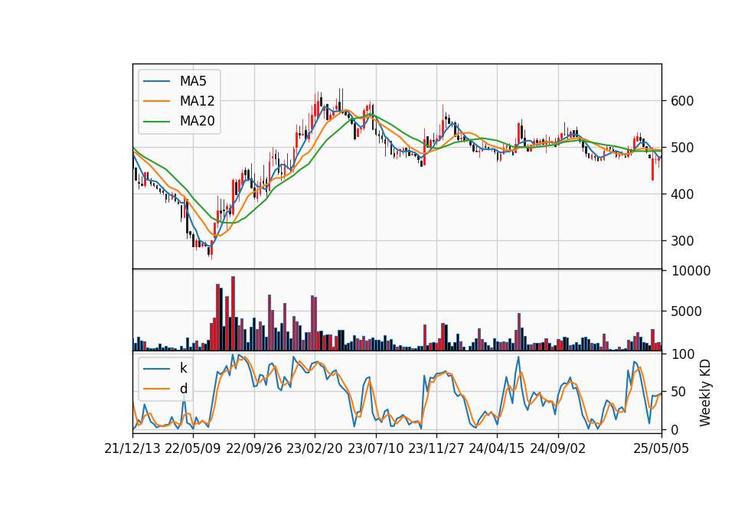This screenshot has width=735, height=528.
Task: Click the 400 price axis label
Action: 682,194
